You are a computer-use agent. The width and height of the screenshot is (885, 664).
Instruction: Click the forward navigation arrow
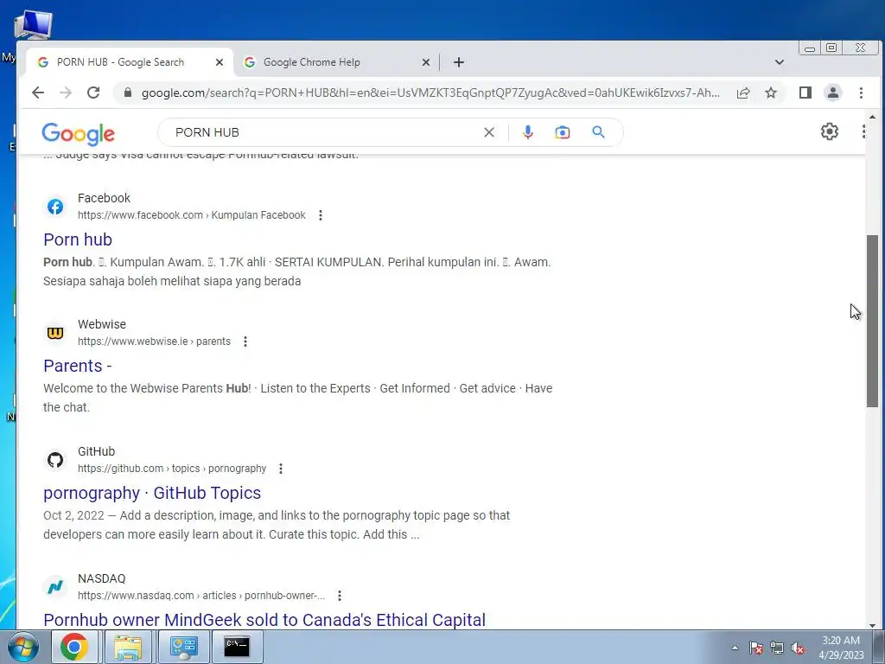point(66,93)
